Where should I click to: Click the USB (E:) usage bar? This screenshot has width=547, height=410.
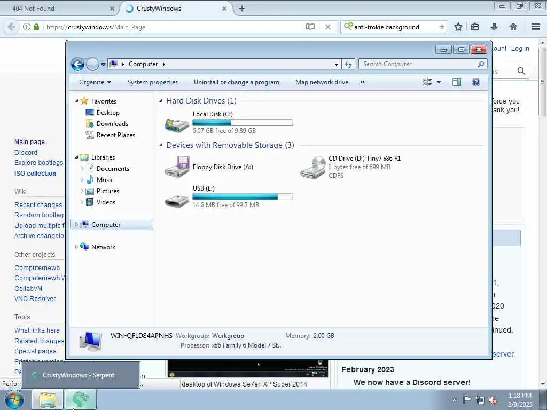pos(243,197)
